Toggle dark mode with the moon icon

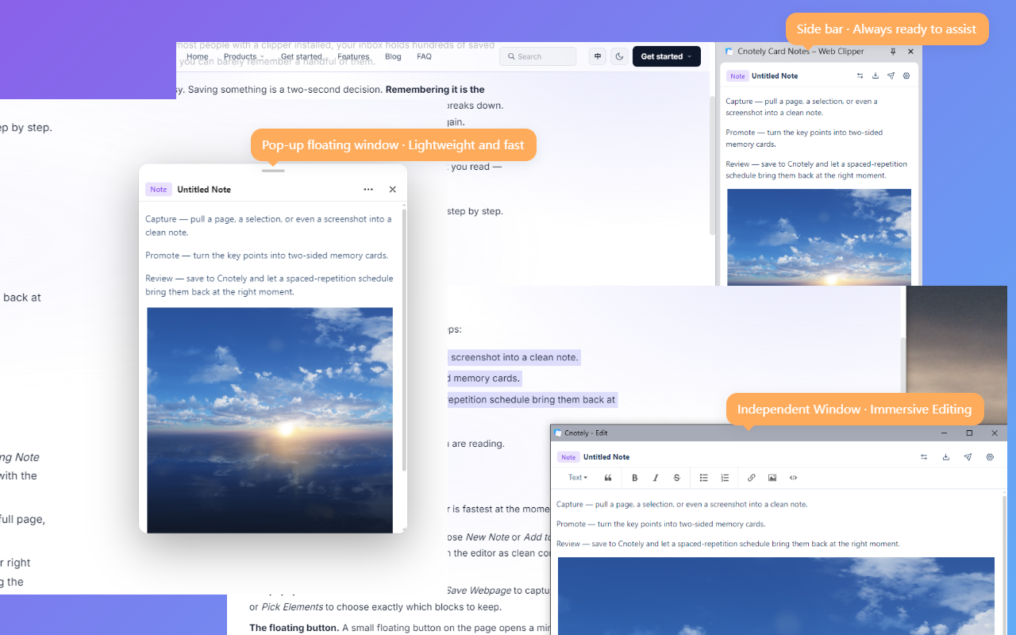point(619,56)
